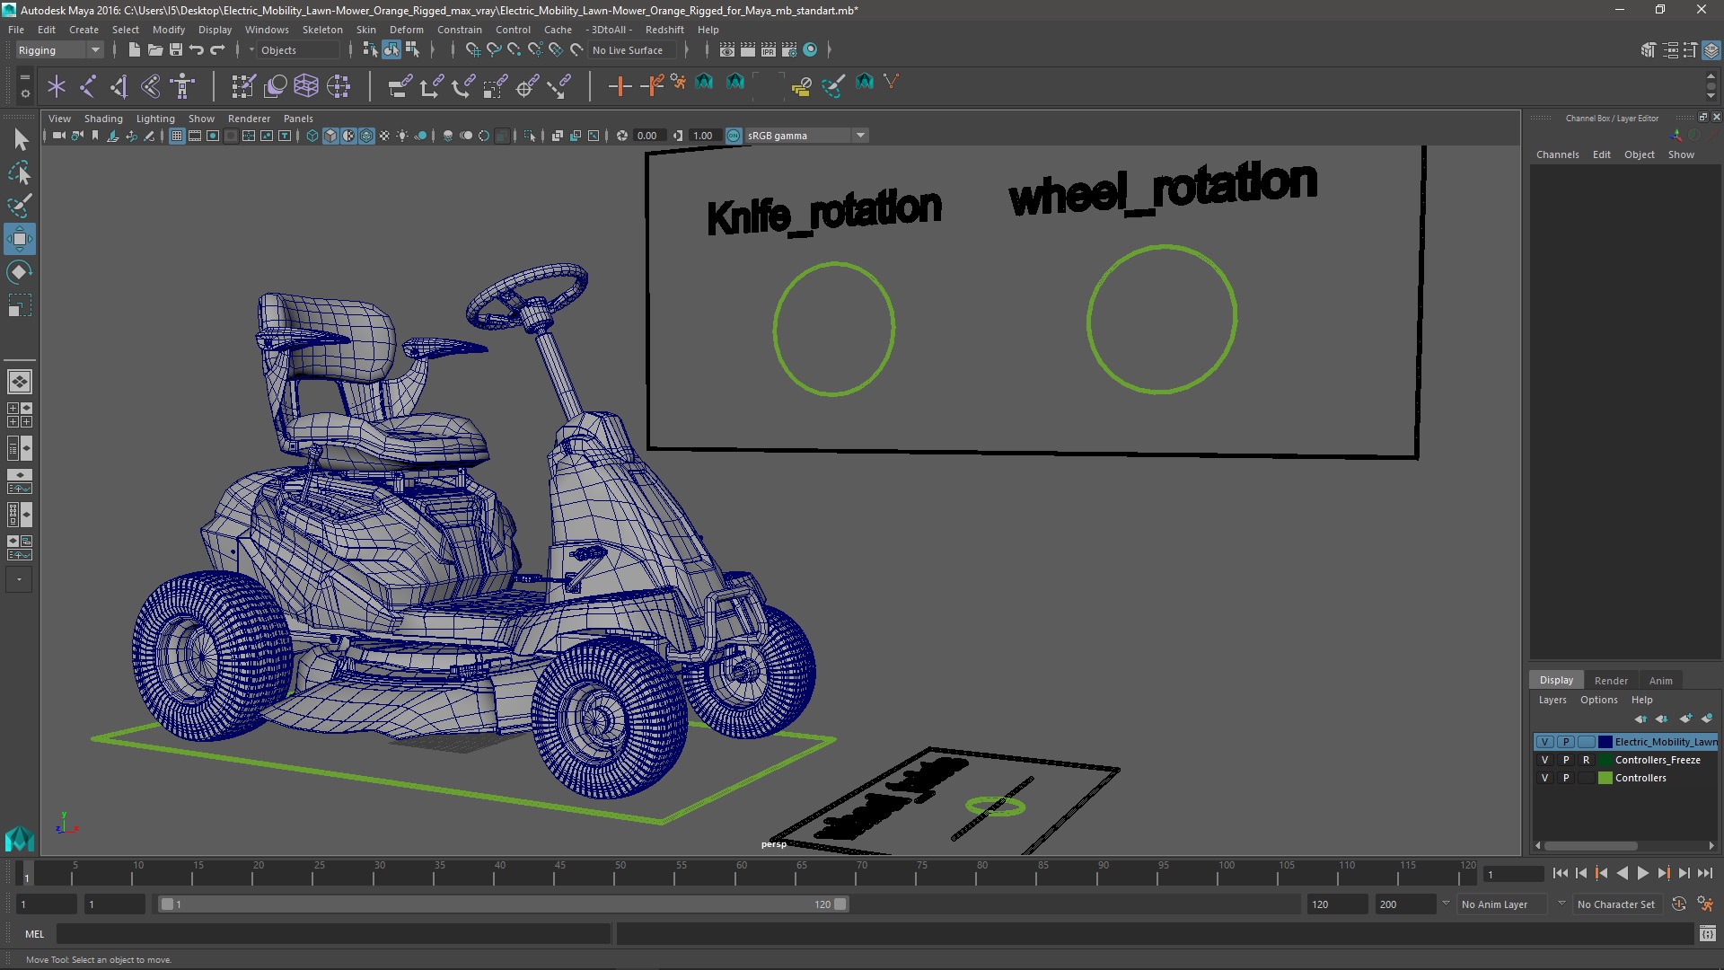
Task: Open Render Settings clapboard icon
Action: click(x=789, y=50)
